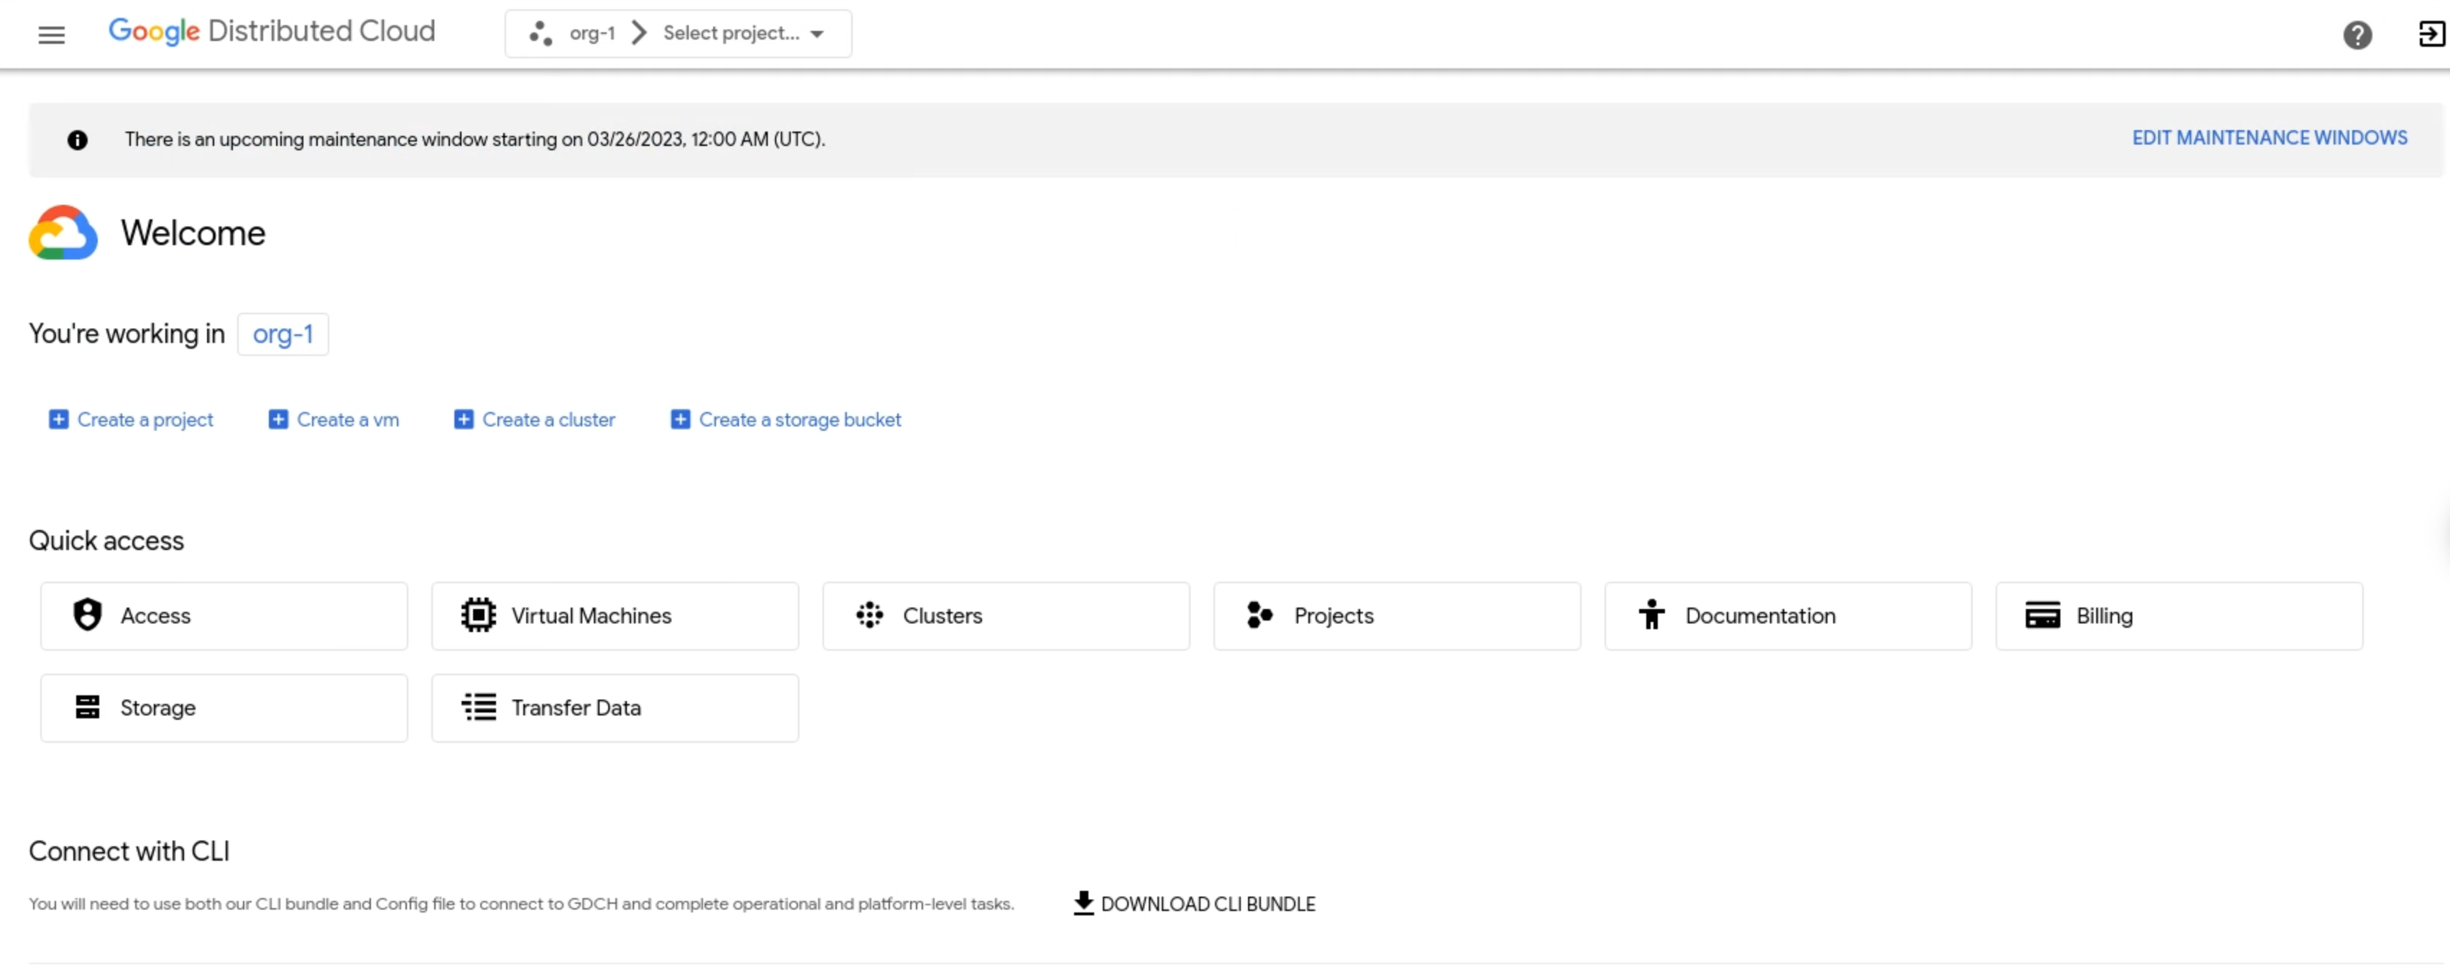Open the hamburger navigation menu
The width and height of the screenshot is (2450, 975).
tap(52, 35)
